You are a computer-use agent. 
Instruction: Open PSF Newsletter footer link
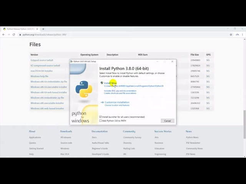click(x=193, y=143)
